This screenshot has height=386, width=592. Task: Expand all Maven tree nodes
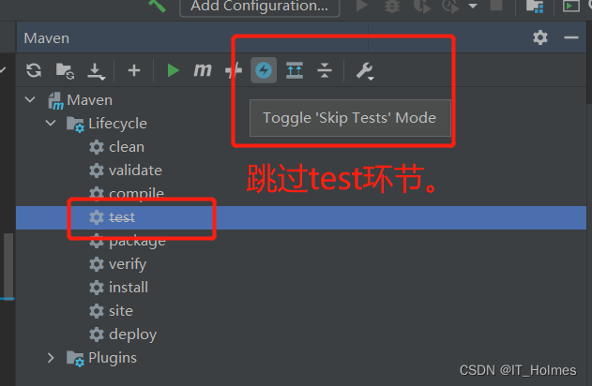[295, 70]
